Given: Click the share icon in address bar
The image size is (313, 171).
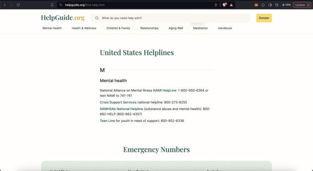Looking at the screenshot, I should pyautogui.click(x=216, y=5).
